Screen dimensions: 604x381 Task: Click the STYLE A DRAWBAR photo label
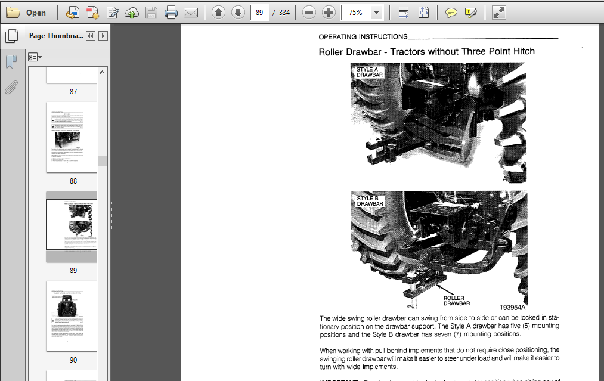(x=369, y=72)
